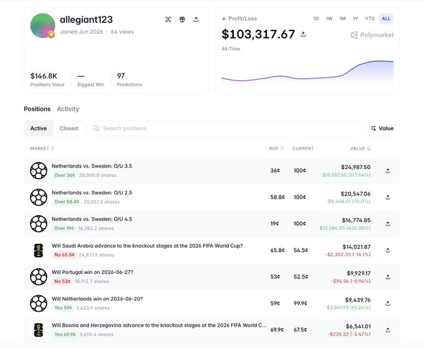Click the -$2,302.33 (-14.1%) loss figure
The height and width of the screenshot is (348, 424).
pyautogui.click(x=348, y=255)
